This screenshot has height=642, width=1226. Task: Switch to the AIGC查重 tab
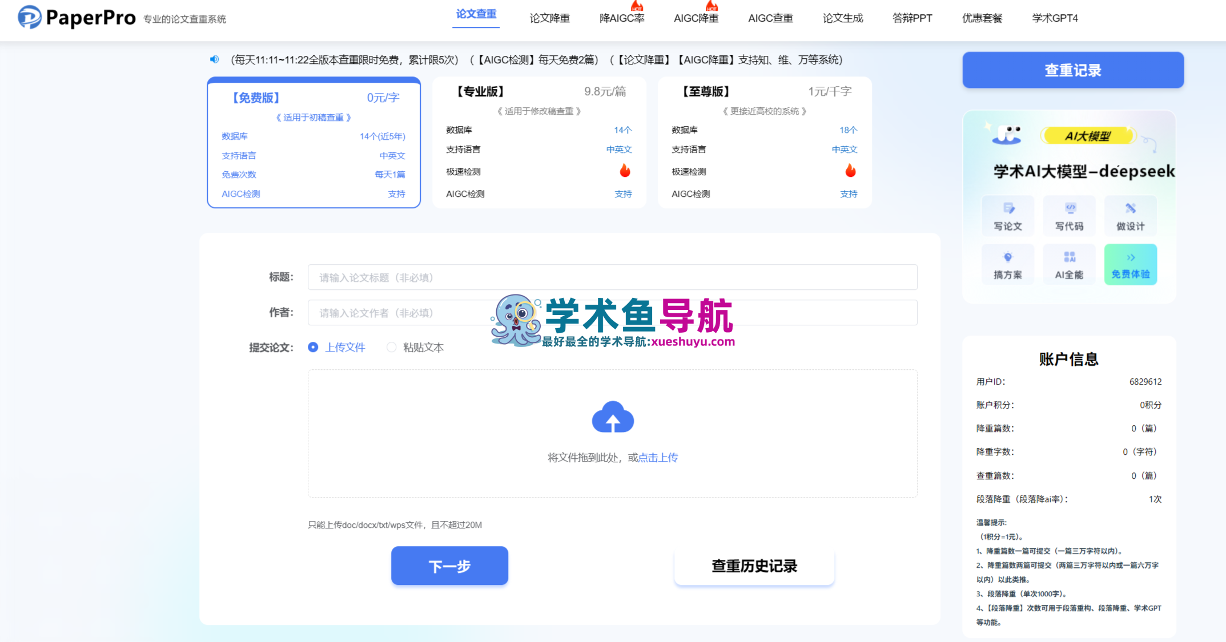[770, 18]
